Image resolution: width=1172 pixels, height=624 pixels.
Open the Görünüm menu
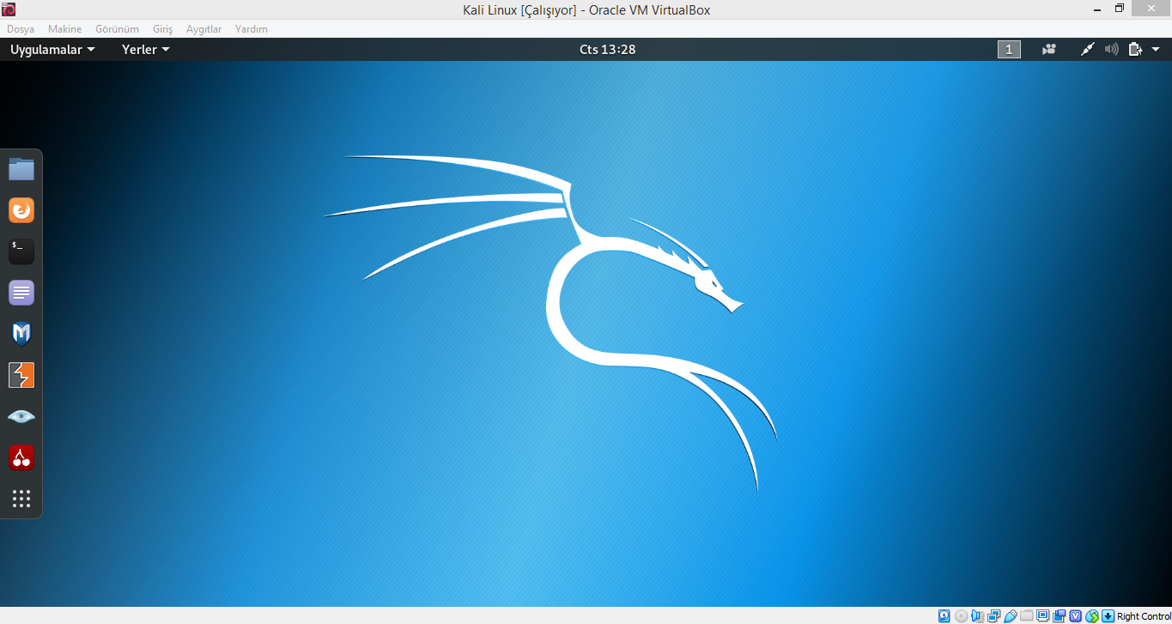(x=117, y=29)
